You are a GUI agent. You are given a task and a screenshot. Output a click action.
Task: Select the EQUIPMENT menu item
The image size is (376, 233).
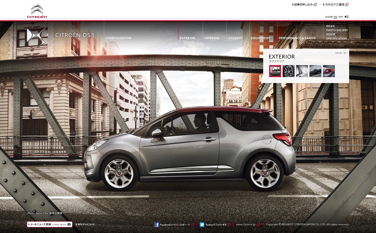[x=261, y=38]
